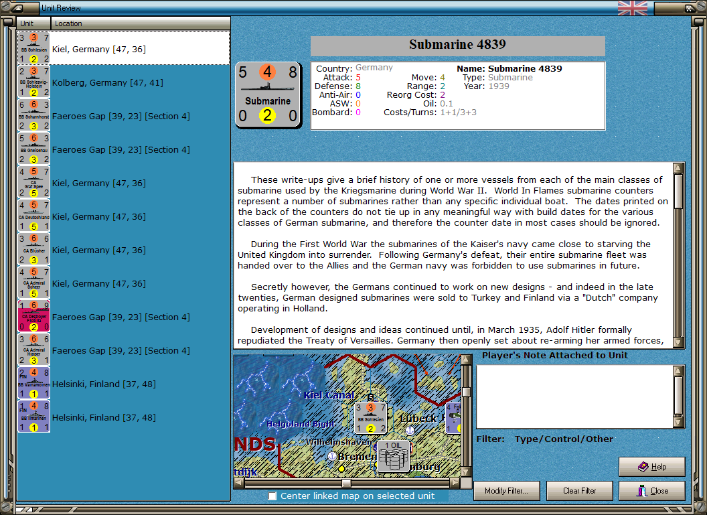Select the CA Deutschland unit counter
The width and height of the screenshot is (707, 515).
[34, 216]
